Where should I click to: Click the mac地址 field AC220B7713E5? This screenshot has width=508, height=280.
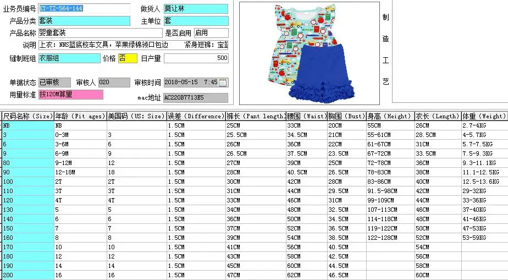pos(196,97)
